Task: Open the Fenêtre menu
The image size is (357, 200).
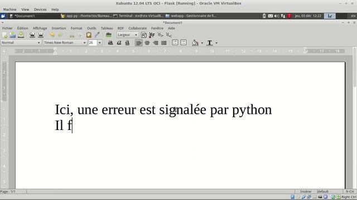Action: (x=157, y=28)
